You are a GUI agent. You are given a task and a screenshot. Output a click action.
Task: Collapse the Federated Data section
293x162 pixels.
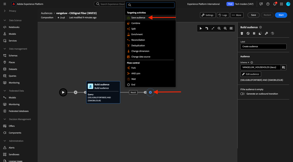coord(4,91)
